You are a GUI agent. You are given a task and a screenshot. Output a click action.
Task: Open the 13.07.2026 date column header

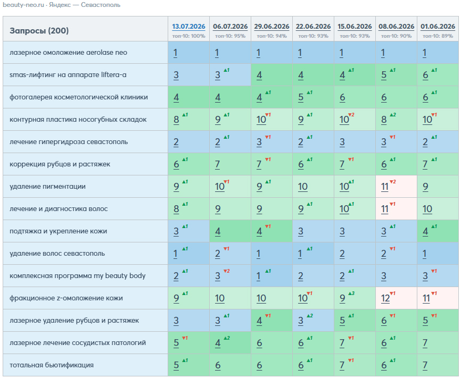(x=188, y=27)
